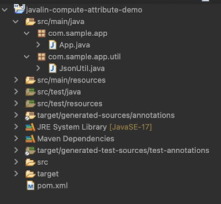Image resolution: width=221 pixels, height=204 pixels.
Task: Expand target/generated-test-sources/test-annotations
Action: coord(16,150)
